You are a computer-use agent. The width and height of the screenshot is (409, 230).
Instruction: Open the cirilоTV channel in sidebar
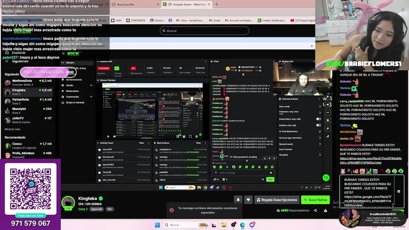[28, 120]
